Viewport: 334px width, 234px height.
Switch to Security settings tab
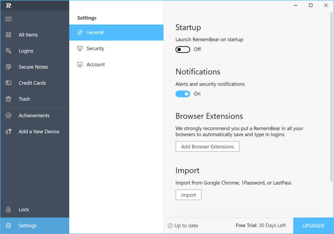pos(116,49)
